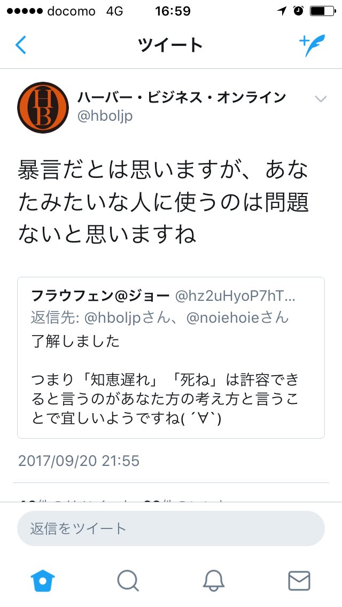Tap the HB profile avatar
342x607 pixels.
[x=43, y=107]
